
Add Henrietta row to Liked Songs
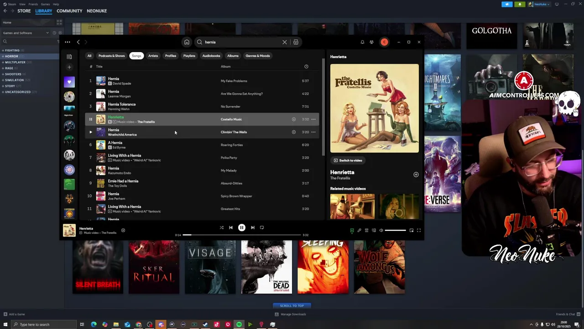coord(294,119)
